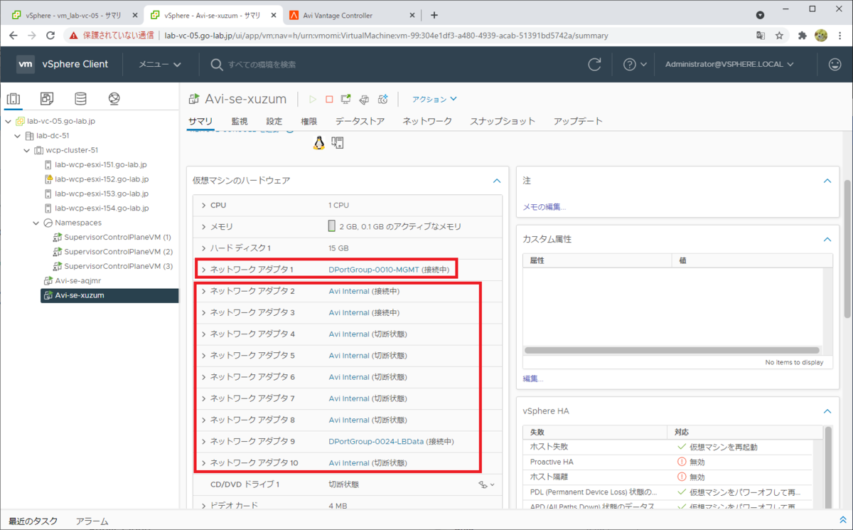Click the take snapshot icon

[382, 100]
